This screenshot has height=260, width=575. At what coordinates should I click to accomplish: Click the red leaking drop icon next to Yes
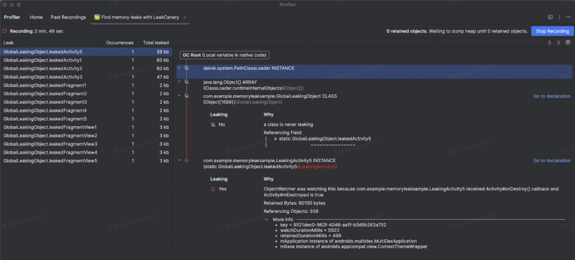point(213,189)
